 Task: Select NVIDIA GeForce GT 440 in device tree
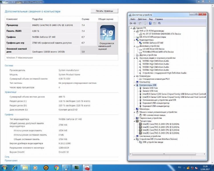point(153,43)
